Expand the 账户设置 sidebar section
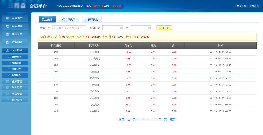Image resolution: width=263 pixels, height=135 pixels. (x=15, y=100)
